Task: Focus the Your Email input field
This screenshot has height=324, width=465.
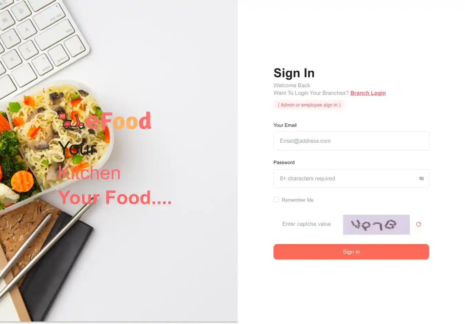Action: click(x=351, y=141)
